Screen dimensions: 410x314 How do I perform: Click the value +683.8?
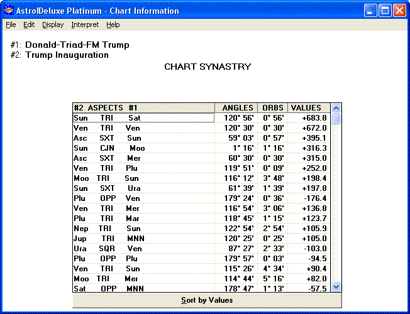[314, 118]
